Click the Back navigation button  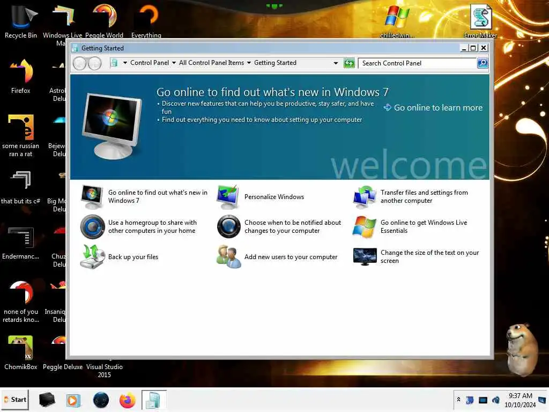click(x=79, y=63)
